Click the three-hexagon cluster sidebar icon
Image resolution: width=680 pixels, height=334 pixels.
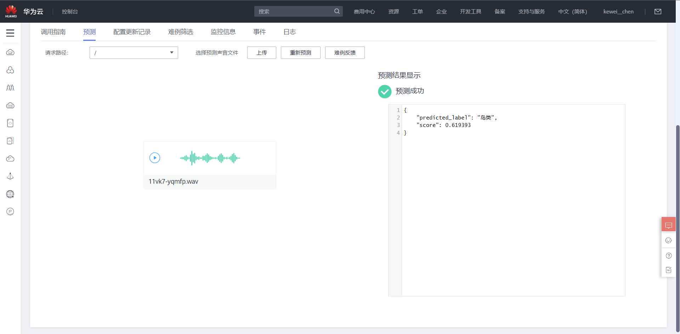[10, 70]
